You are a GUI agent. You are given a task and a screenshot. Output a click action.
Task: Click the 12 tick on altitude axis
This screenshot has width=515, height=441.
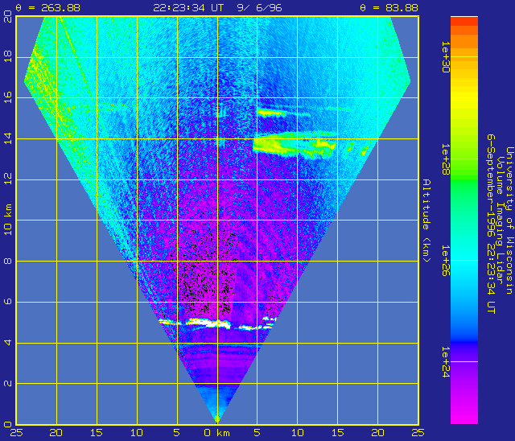click(8, 179)
